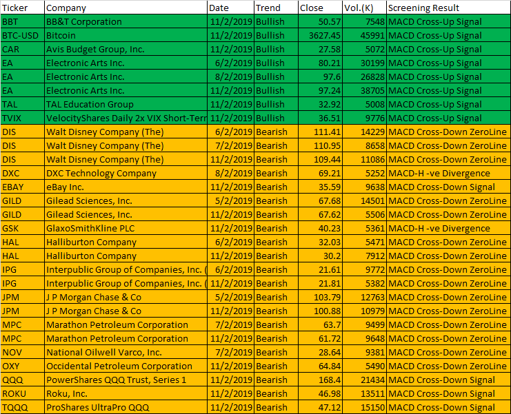
Task: Select the National Oilwell Varco, Inc. cell
Action: pos(126,352)
